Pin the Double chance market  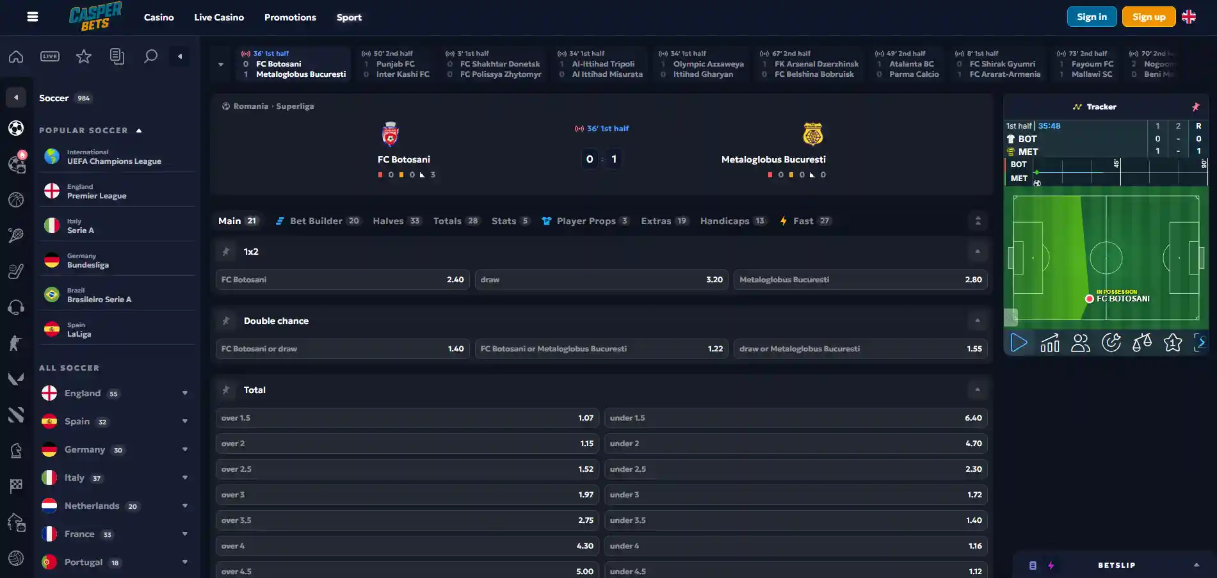pos(226,321)
